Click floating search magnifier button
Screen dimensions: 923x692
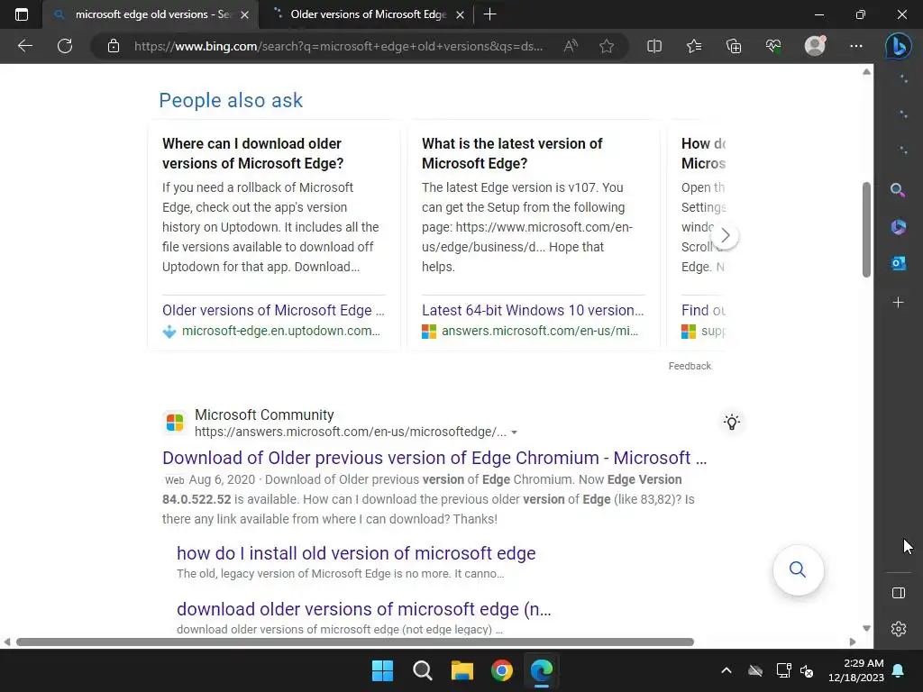[798, 569]
